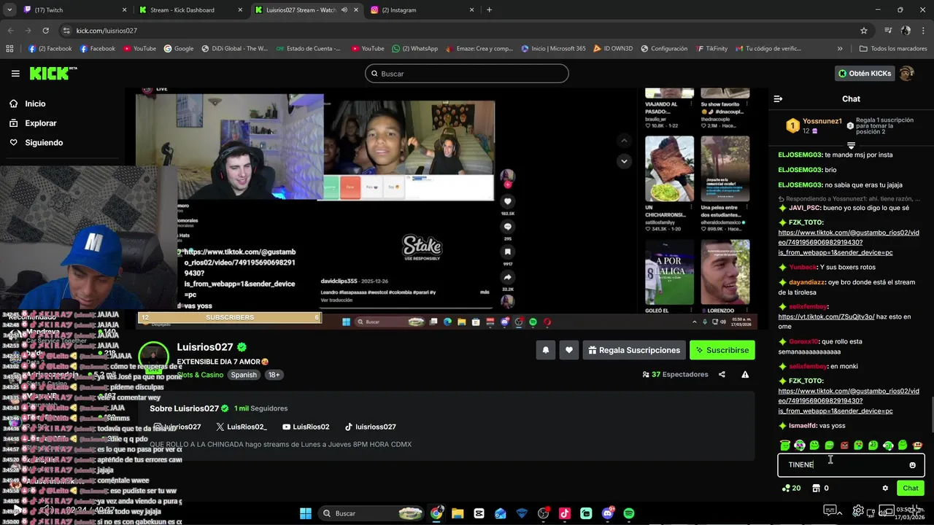This screenshot has height=525, width=934.
Task: Open the tab search dropdown arrow
Action: [x=9, y=10]
